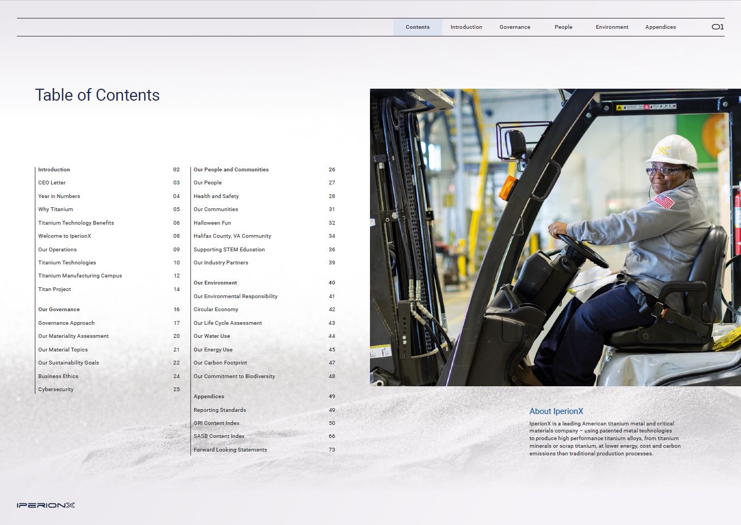Open the CEO Letter entry
Image resolution: width=741 pixels, height=525 pixels.
pos(52,183)
